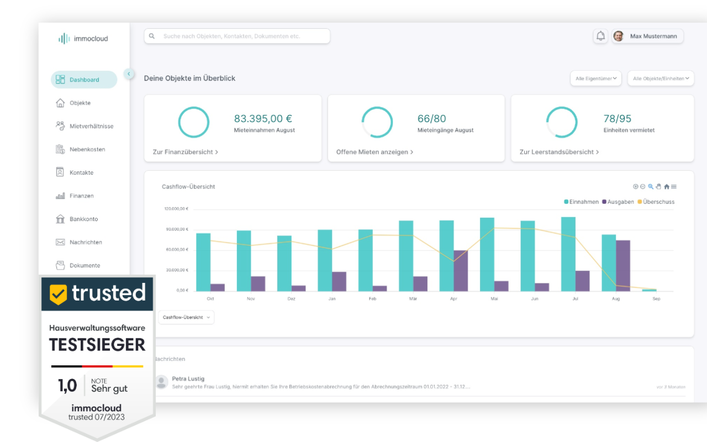
Task: Open Max Mustermann user menu
Action: [x=647, y=36]
